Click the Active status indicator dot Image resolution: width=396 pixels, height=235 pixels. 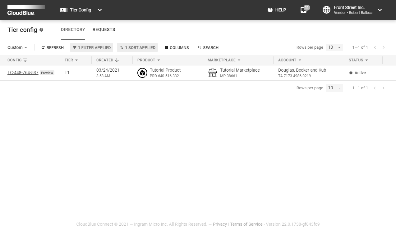coord(351,73)
